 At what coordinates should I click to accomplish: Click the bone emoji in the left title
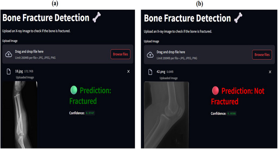[x=97, y=18]
